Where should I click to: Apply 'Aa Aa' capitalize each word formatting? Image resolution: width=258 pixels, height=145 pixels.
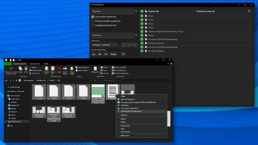pyautogui.click(x=113, y=54)
